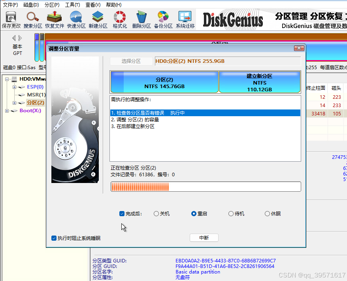Close the resize partition dialog
This screenshot has height=281, width=347.
(299, 48)
